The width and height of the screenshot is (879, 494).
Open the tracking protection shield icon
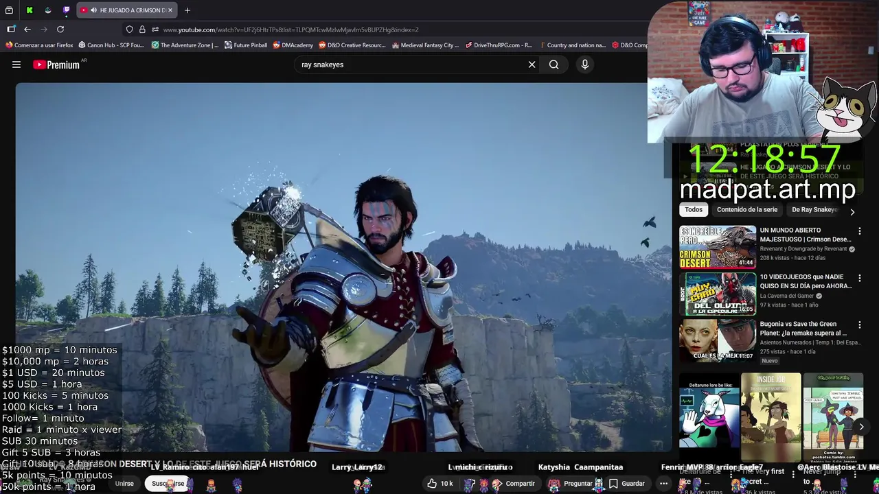[x=129, y=30]
